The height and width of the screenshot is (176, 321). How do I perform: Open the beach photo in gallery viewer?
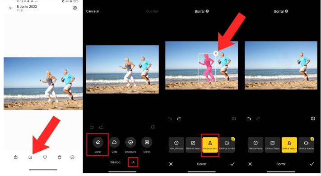pyautogui.click(x=43, y=84)
